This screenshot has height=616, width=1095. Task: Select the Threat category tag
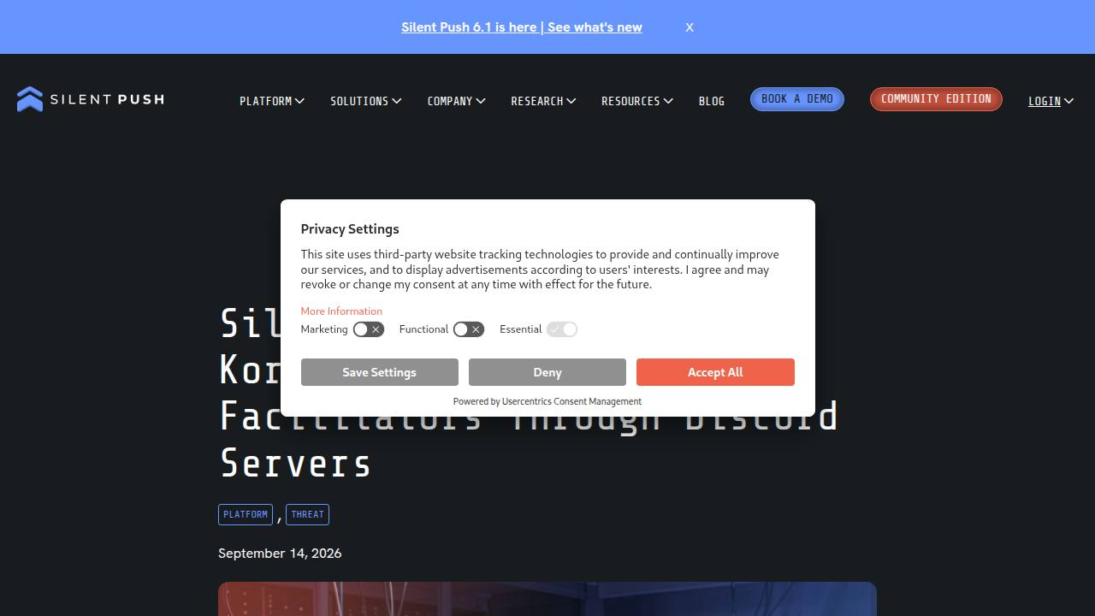click(x=307, y=514)
